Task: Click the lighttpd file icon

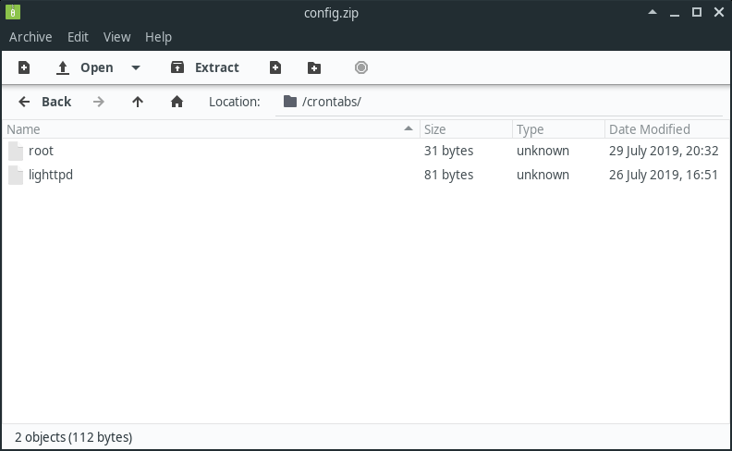Action: 16,175
